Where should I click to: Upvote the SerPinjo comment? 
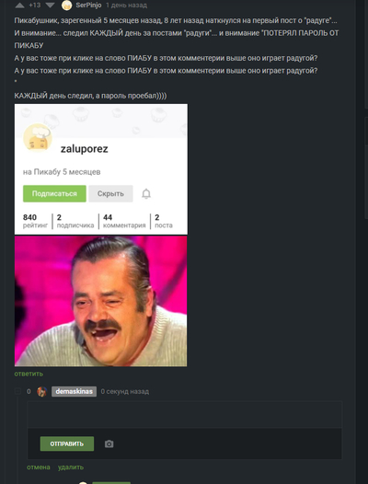pos(19,5)
